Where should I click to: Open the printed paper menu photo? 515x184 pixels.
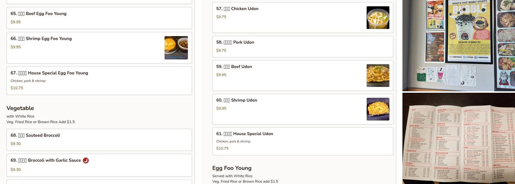point(459,138)
